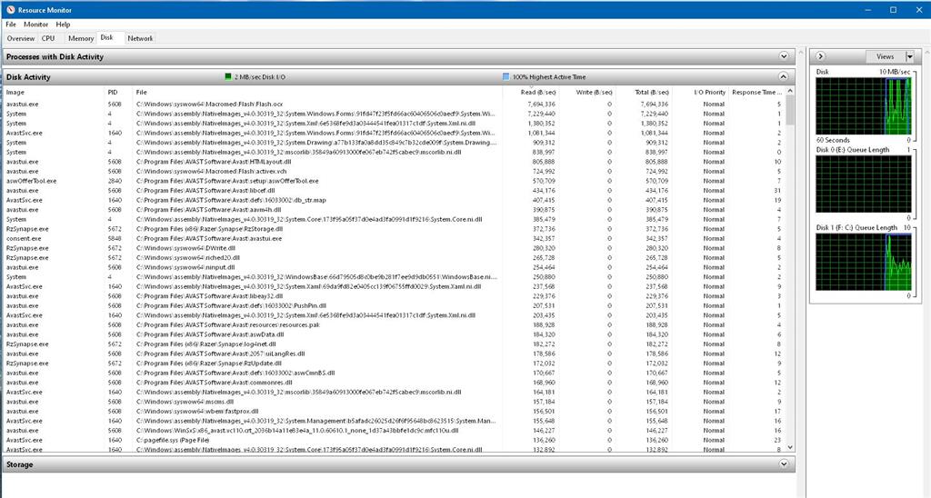Select the avastui.exe libcef.dll row

(x=394, y=191)
